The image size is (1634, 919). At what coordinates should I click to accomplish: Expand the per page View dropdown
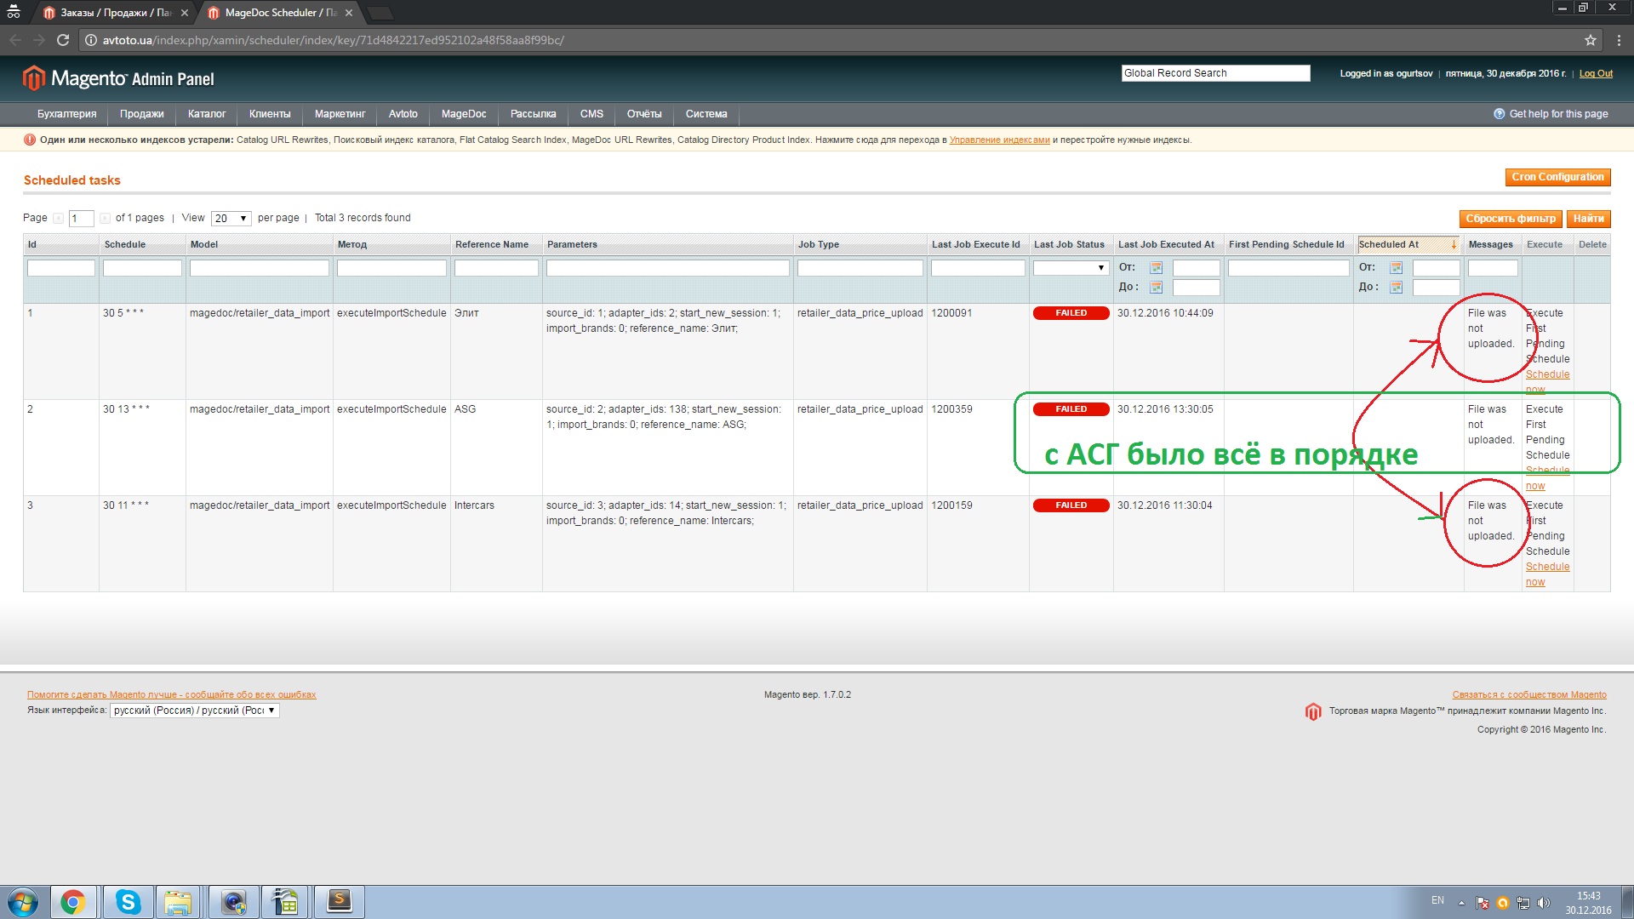click(x=231, y=219)
